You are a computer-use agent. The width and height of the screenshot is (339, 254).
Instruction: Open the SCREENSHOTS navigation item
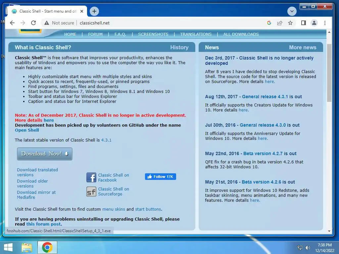click(153, 34)
